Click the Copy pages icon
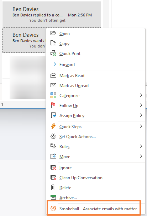147x216 pixels. click(53, 44)
